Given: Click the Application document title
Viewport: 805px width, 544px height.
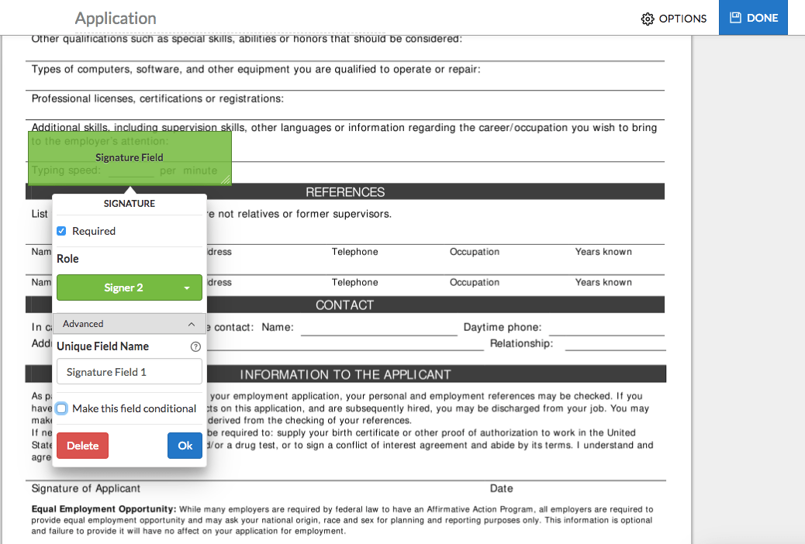Looking at the screenshot, I should click(116, 18).
